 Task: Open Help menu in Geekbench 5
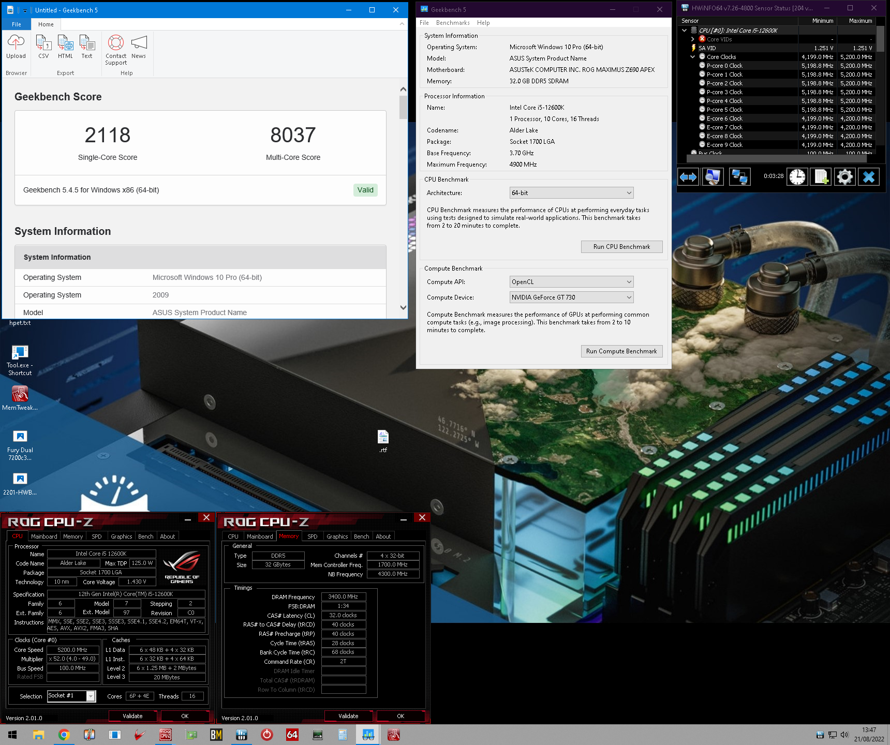[x=483, y=23]
